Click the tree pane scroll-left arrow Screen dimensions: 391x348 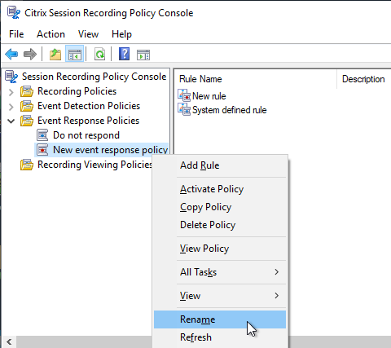click(x=9, y=341)
